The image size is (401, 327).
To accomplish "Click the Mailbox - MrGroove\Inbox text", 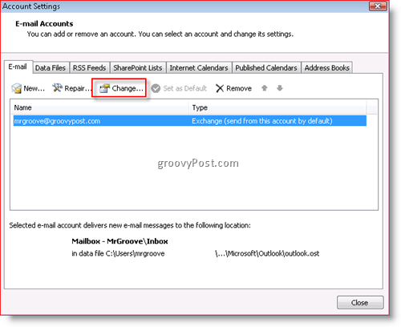I will 119,241.
